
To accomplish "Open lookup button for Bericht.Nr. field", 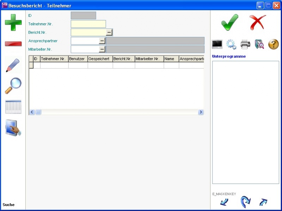I will point(109,32).
